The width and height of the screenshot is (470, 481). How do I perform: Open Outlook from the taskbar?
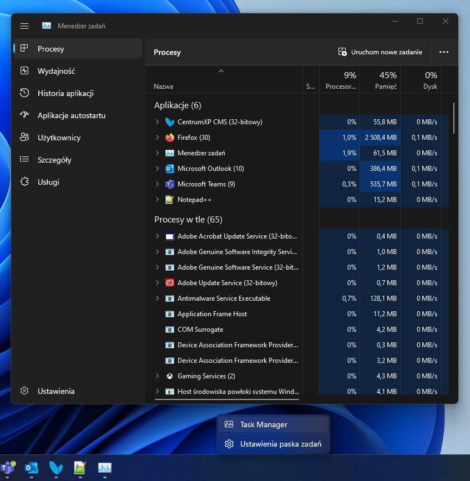click(x=32, y=468)
